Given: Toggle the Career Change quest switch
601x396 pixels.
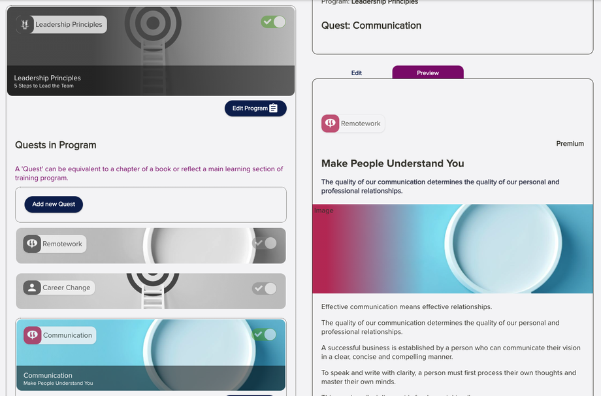Looking at the screenshot, I should pos(265,288).
